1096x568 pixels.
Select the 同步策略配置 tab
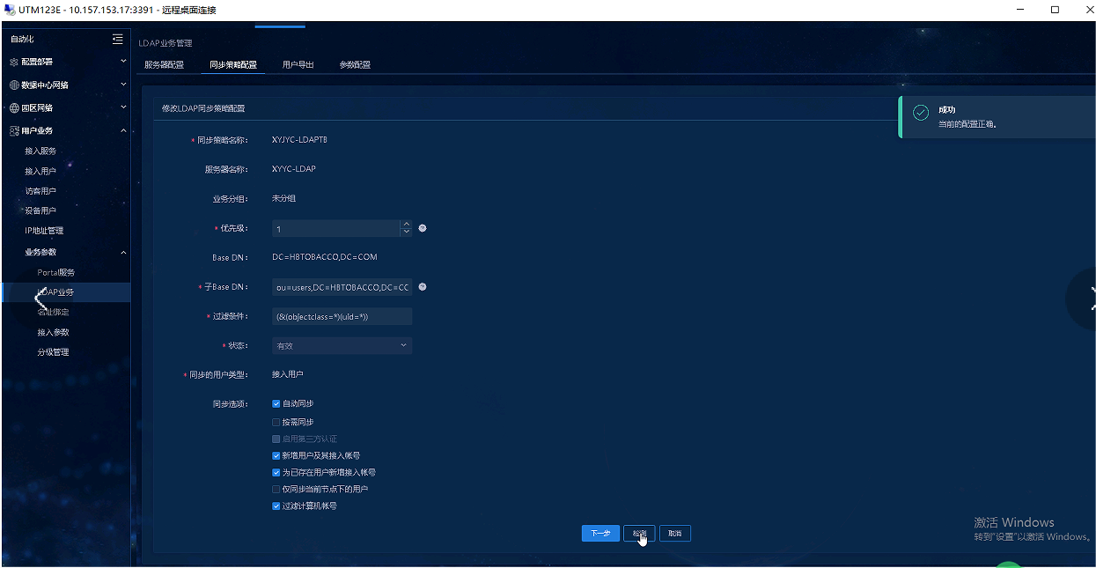coord(233,65)
